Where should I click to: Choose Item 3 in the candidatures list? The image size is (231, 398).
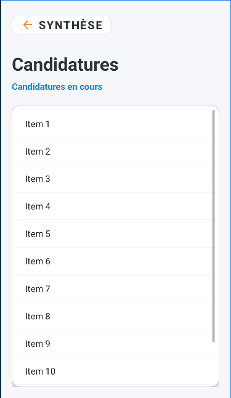(116, 179)
